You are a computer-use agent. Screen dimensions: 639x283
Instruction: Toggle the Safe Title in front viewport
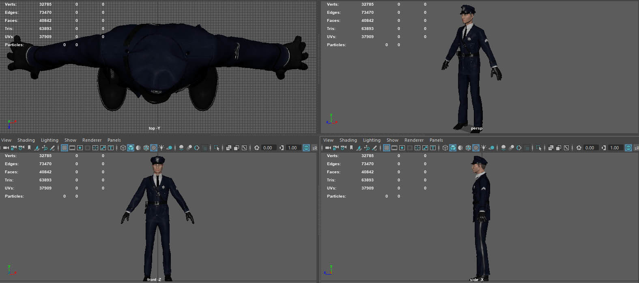point(110,148)
